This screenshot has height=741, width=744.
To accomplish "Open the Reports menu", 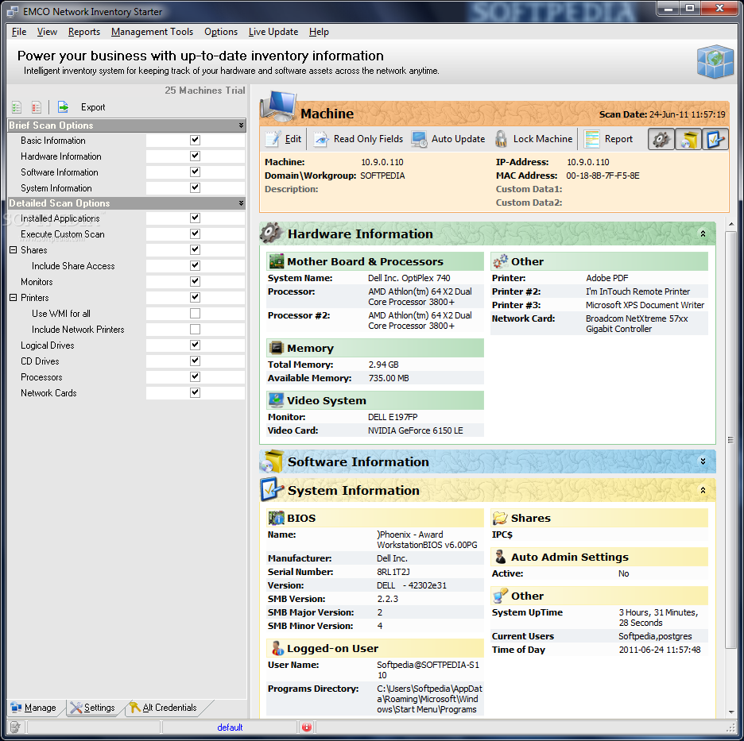I will [x=84, y=32].
